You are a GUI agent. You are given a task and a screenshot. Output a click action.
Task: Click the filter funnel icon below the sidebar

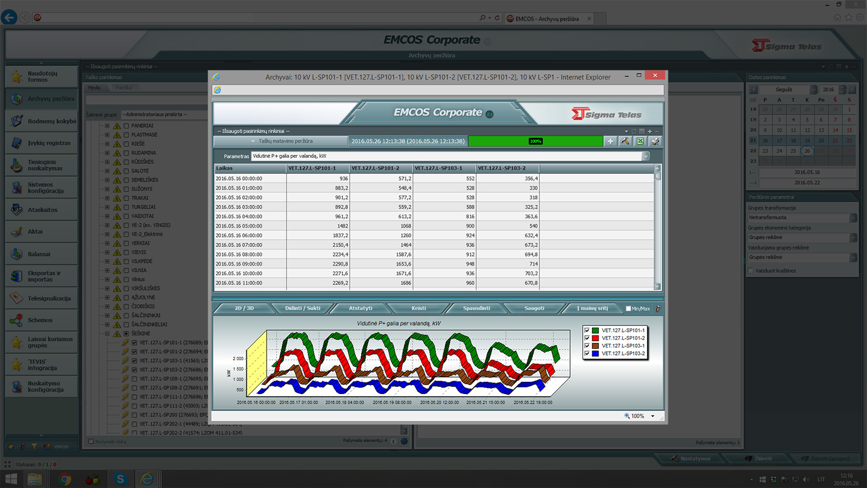(34, 446)
